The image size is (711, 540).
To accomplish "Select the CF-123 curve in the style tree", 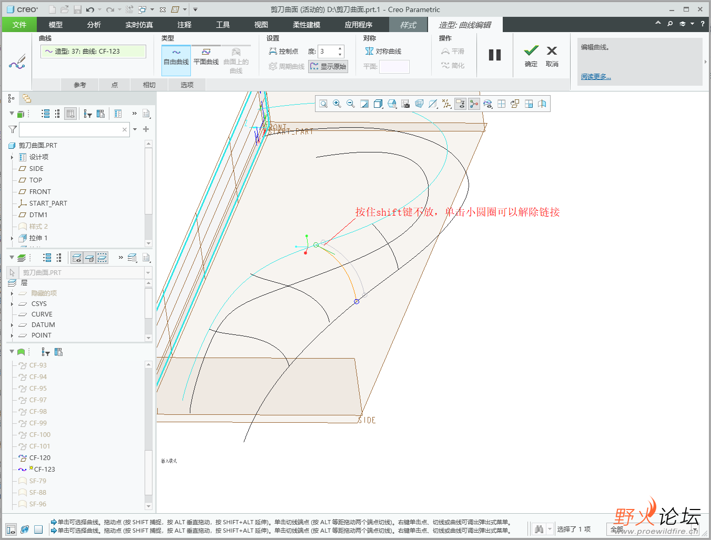I will [45, 470].
